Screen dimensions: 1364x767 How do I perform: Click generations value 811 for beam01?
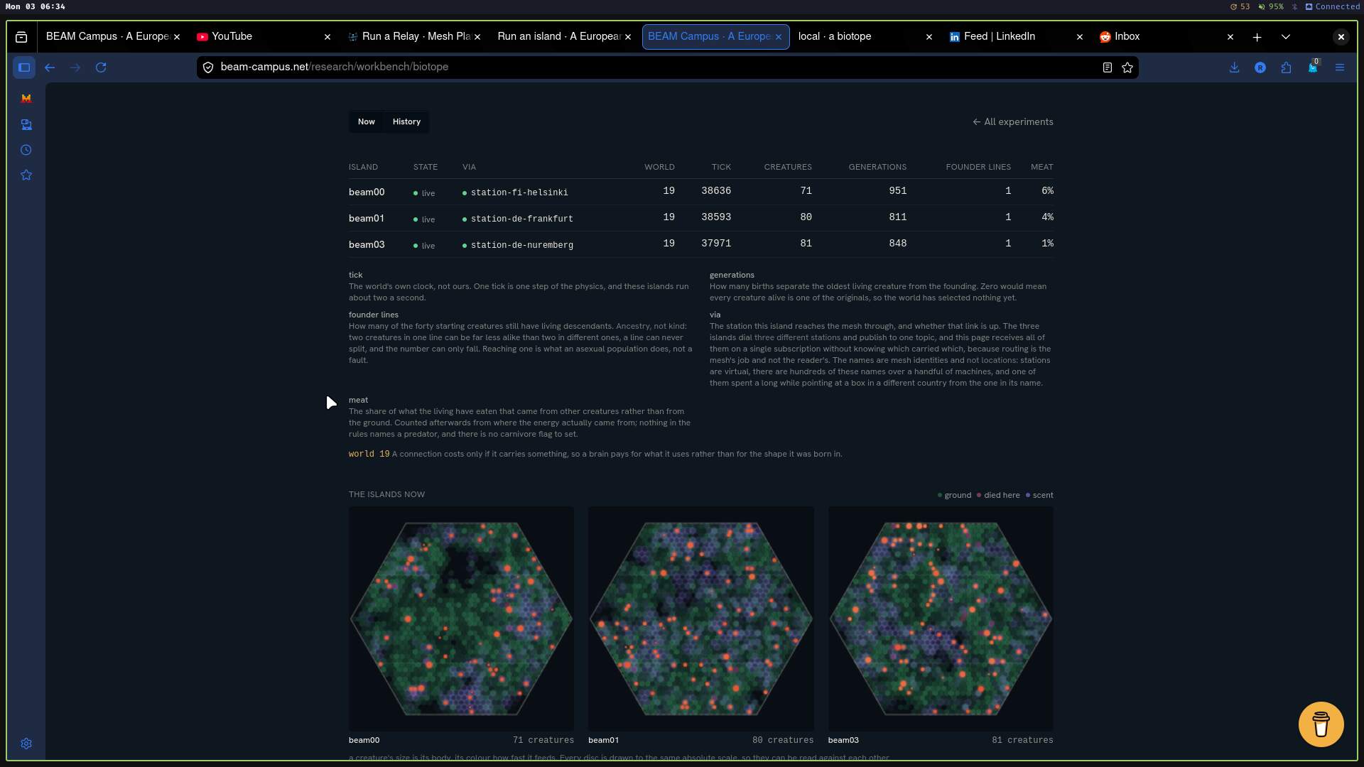[898, 217]
